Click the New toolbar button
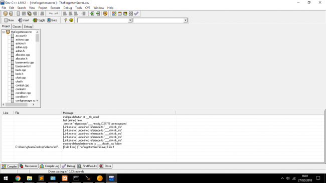326x183 pixels. point(9,20)
